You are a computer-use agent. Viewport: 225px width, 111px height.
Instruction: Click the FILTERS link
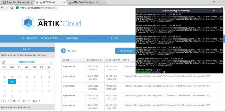[x=71, y=51]
